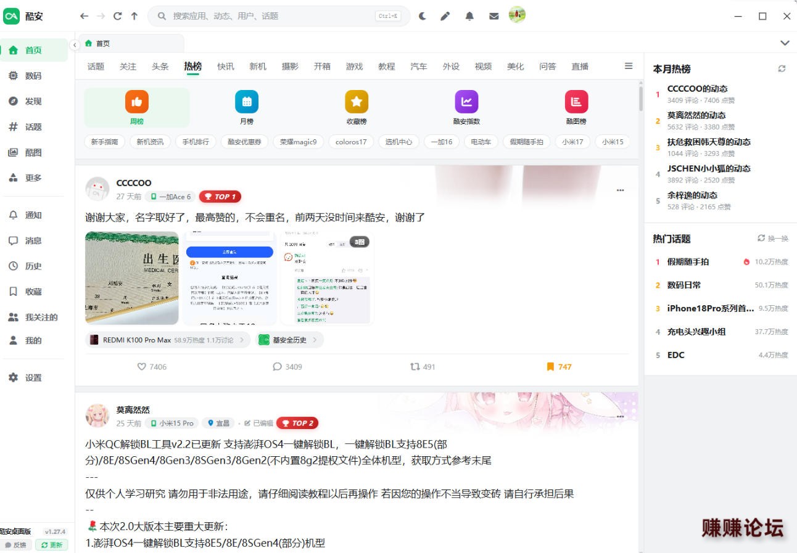Viewport: 797px width, 553px height.
Task: Open user avatar in top bar
Action: pyautogui.click(x=517, y=15)
